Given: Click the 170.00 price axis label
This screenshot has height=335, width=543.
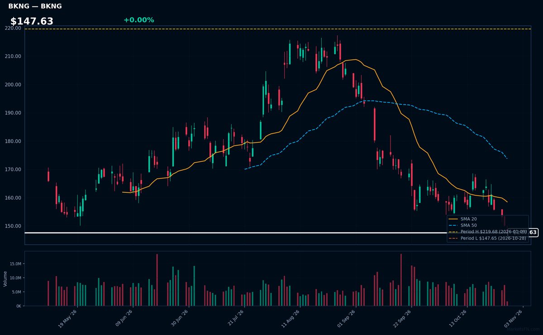Looking at the screenshot, I should [14, 170].
